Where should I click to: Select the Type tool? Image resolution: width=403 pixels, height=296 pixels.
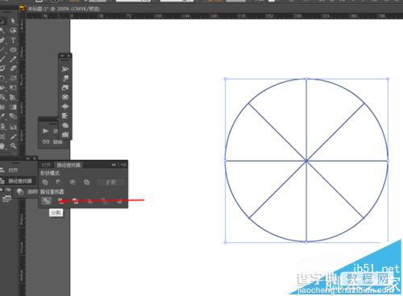pos(13,40)
